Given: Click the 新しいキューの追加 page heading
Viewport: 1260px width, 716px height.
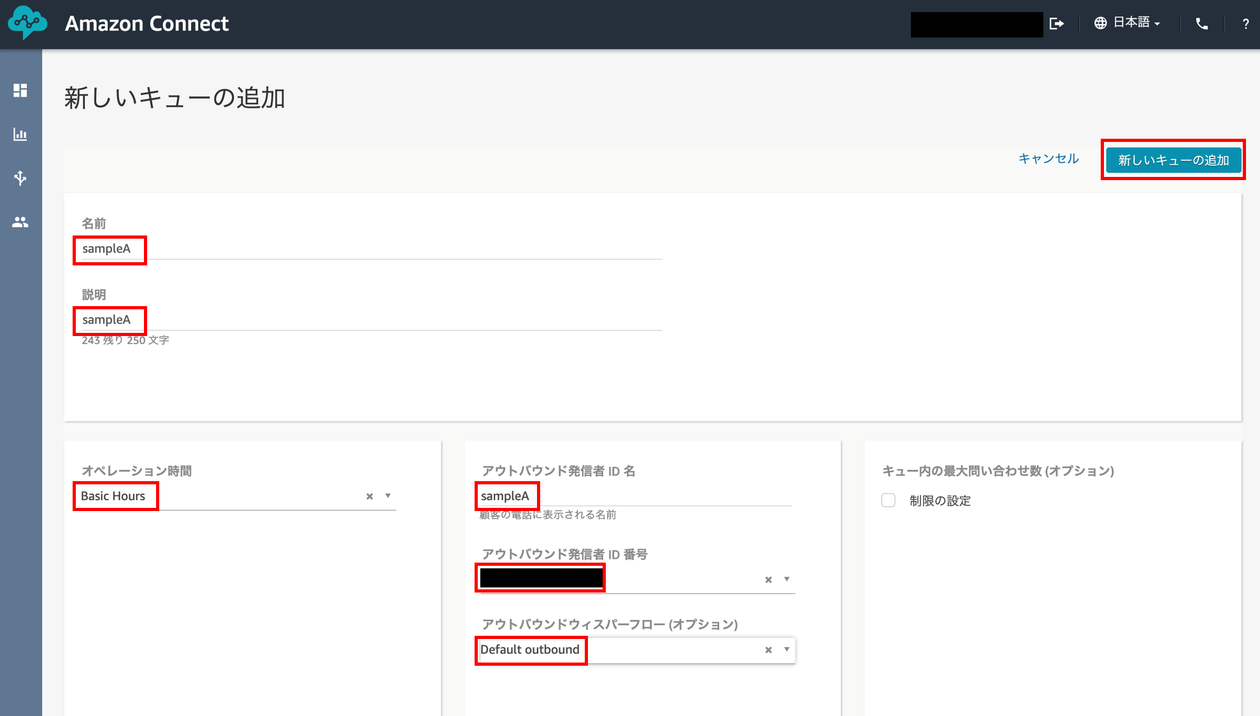Looking at the screenshot, I should pos(175,98).
